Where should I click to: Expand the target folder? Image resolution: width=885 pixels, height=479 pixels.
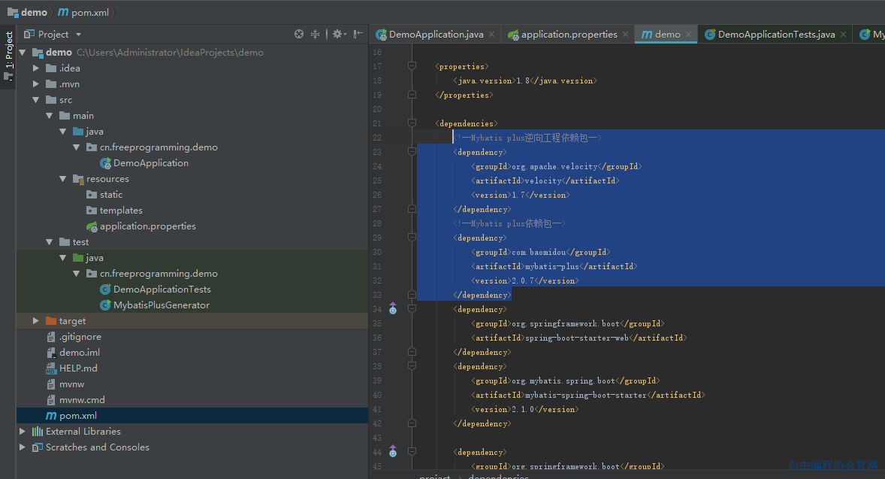coord(35,321)
